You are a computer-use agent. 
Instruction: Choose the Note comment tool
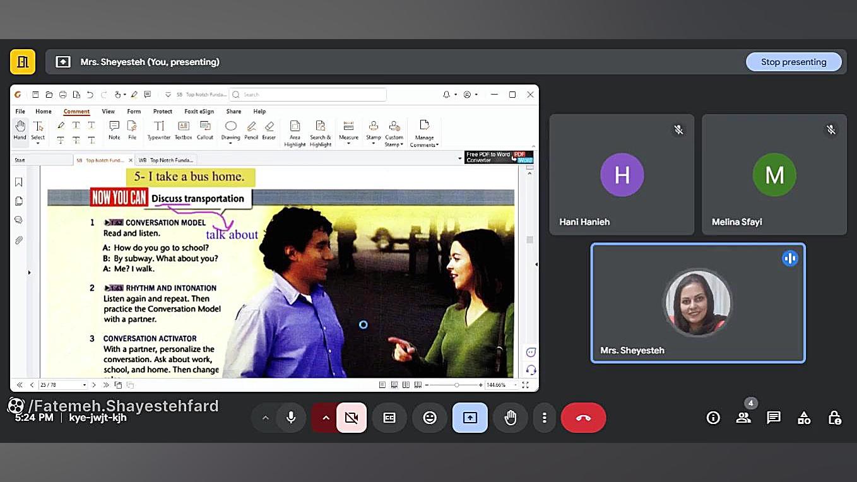(x=114, y=130)
